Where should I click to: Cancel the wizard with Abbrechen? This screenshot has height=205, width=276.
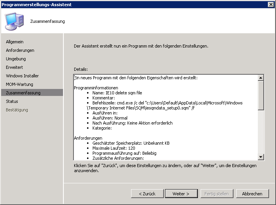pyautogui.click(x=252, y=193)
